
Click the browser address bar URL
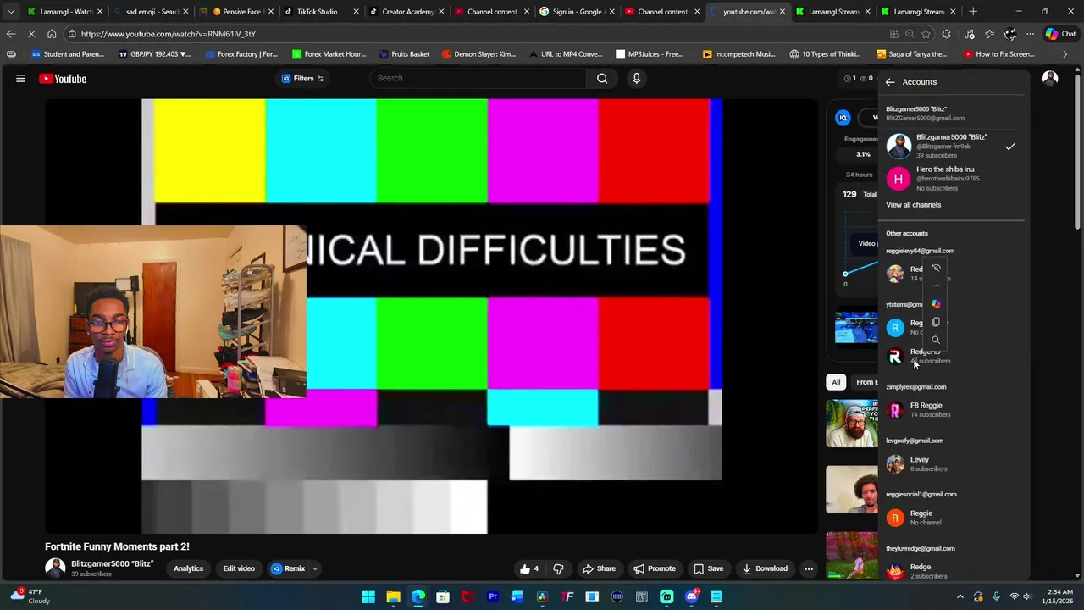[169, 34]
